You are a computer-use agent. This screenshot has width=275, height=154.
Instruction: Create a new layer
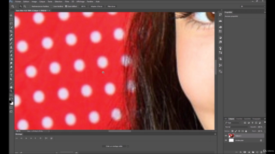point(257,152)
